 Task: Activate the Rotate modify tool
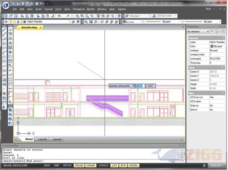pyautogui.click(x=10, y=57)
